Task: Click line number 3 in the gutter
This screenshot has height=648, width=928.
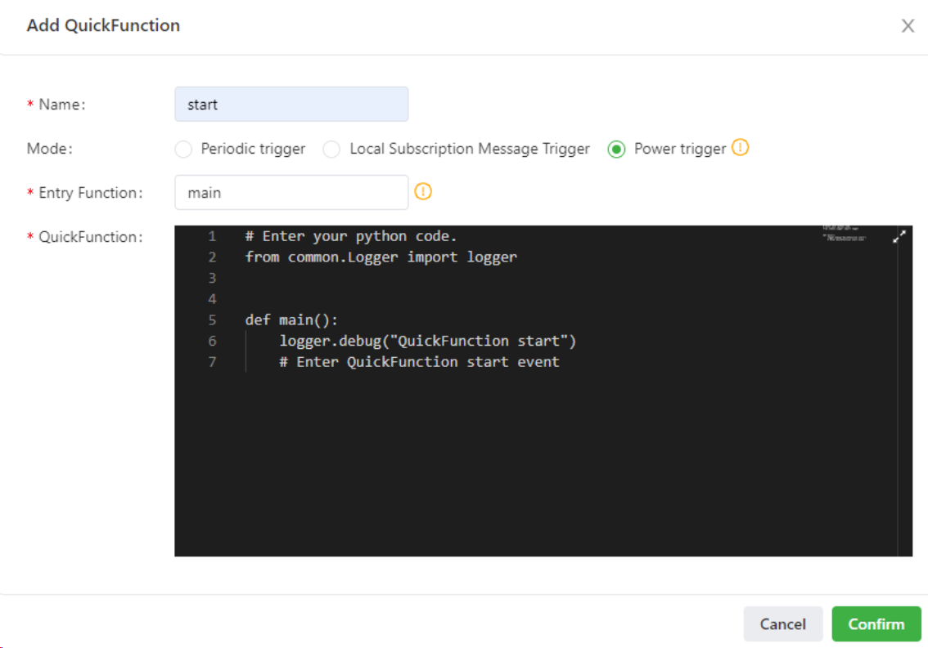Action: click(x=212, y=278)
